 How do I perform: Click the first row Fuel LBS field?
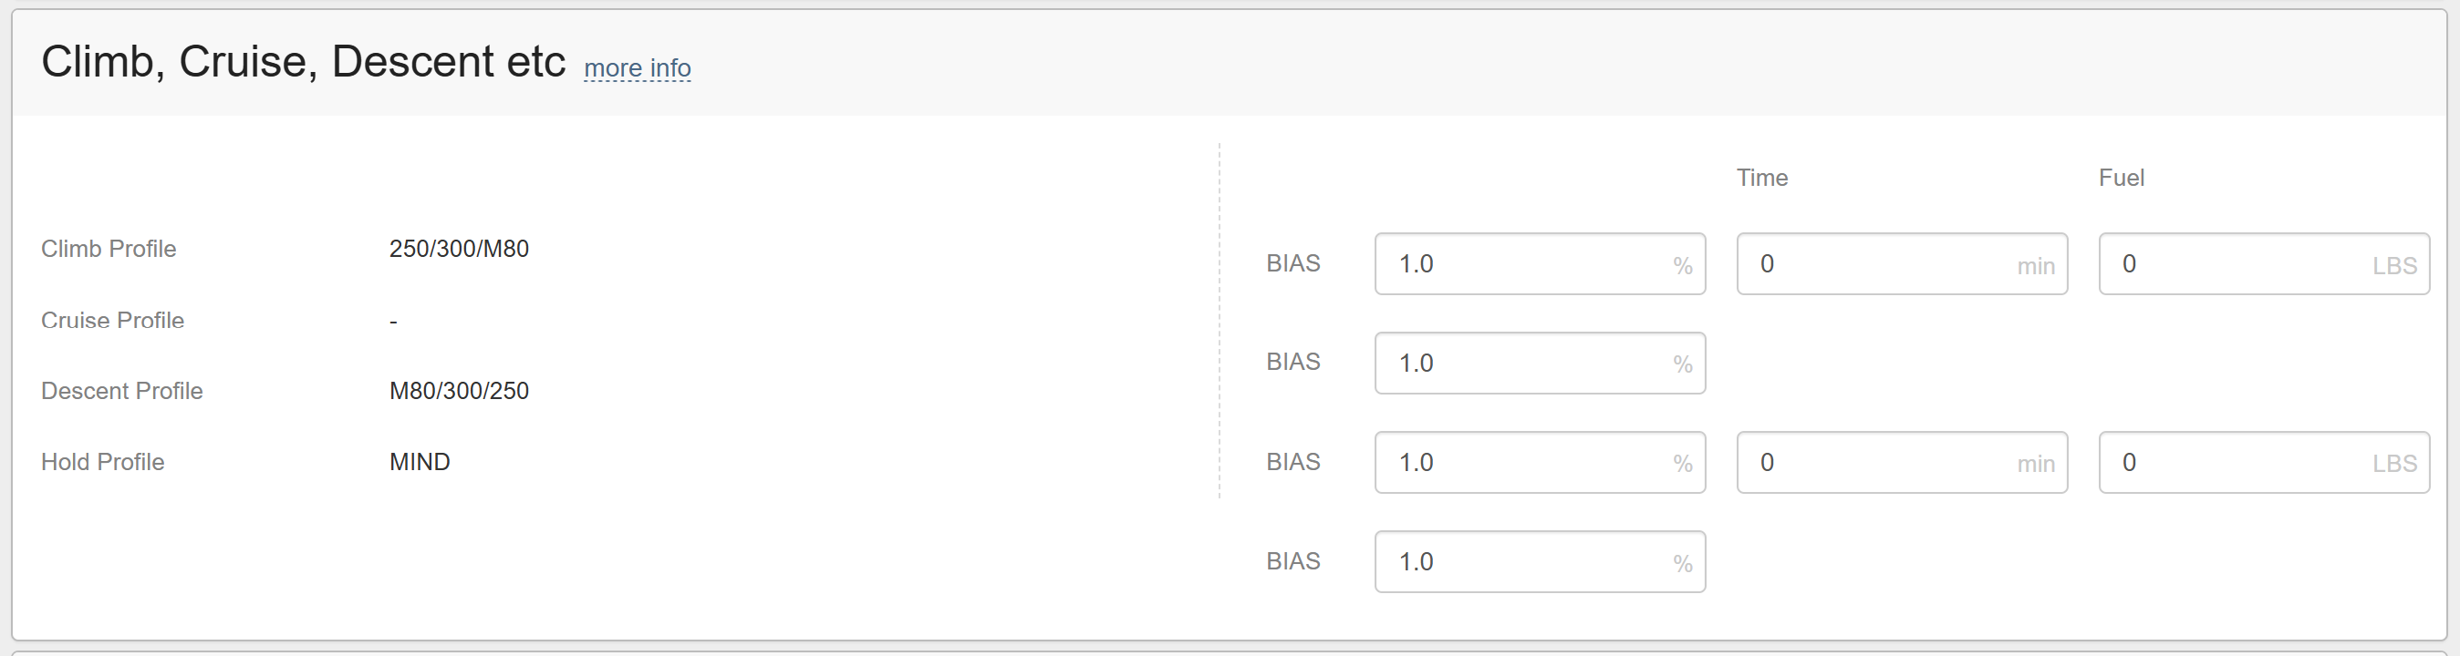point(2263,264)
